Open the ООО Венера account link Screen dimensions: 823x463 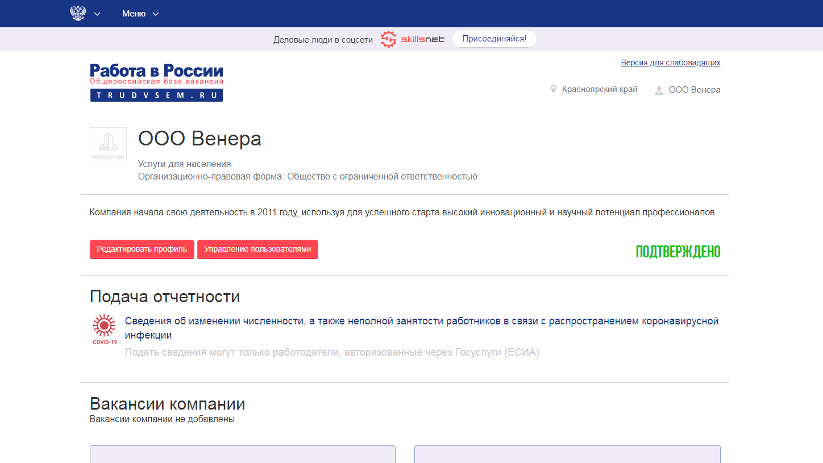tap(695, 89)
